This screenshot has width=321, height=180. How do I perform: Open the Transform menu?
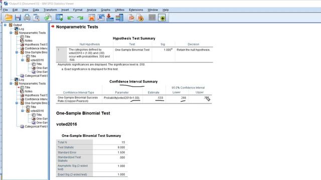coord(50,10)
